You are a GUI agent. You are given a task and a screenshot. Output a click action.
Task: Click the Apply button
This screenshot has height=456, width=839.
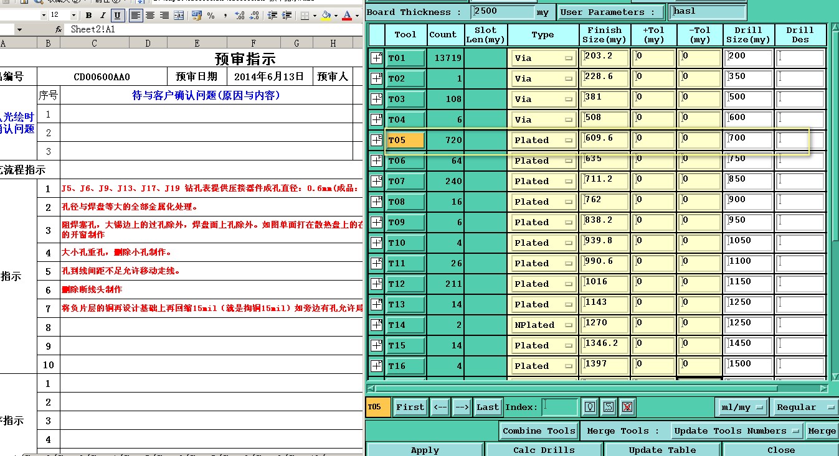coord(425,449)
